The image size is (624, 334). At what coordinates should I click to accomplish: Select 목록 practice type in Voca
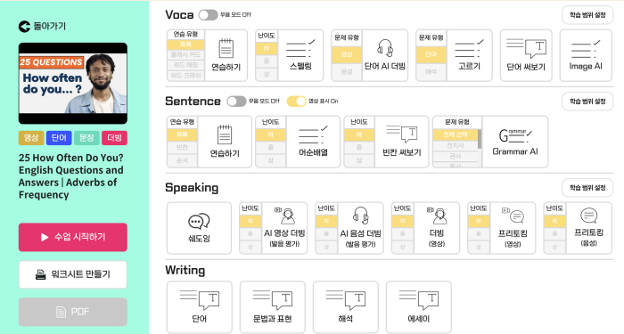pos(185,45)
